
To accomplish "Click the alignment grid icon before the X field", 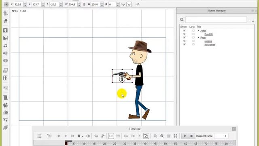I will pos(6,4).
